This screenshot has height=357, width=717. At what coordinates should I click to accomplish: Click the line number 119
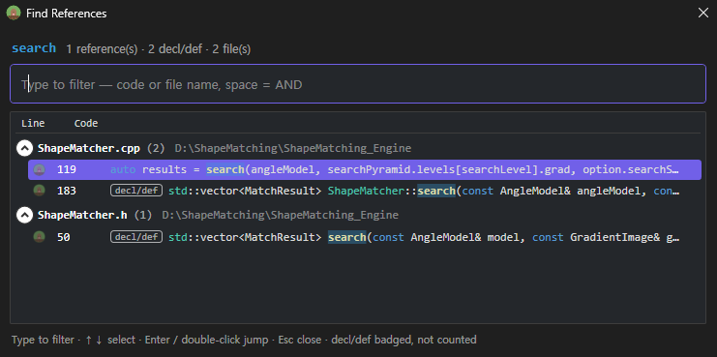(67, 169)
